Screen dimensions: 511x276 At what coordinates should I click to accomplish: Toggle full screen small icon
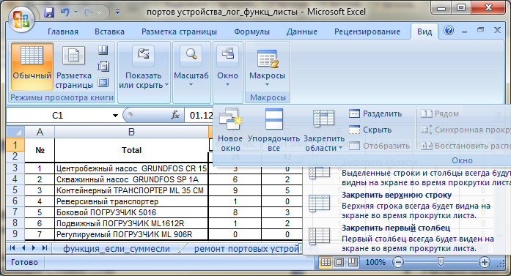pyautogui.click(x=103, y=82)
